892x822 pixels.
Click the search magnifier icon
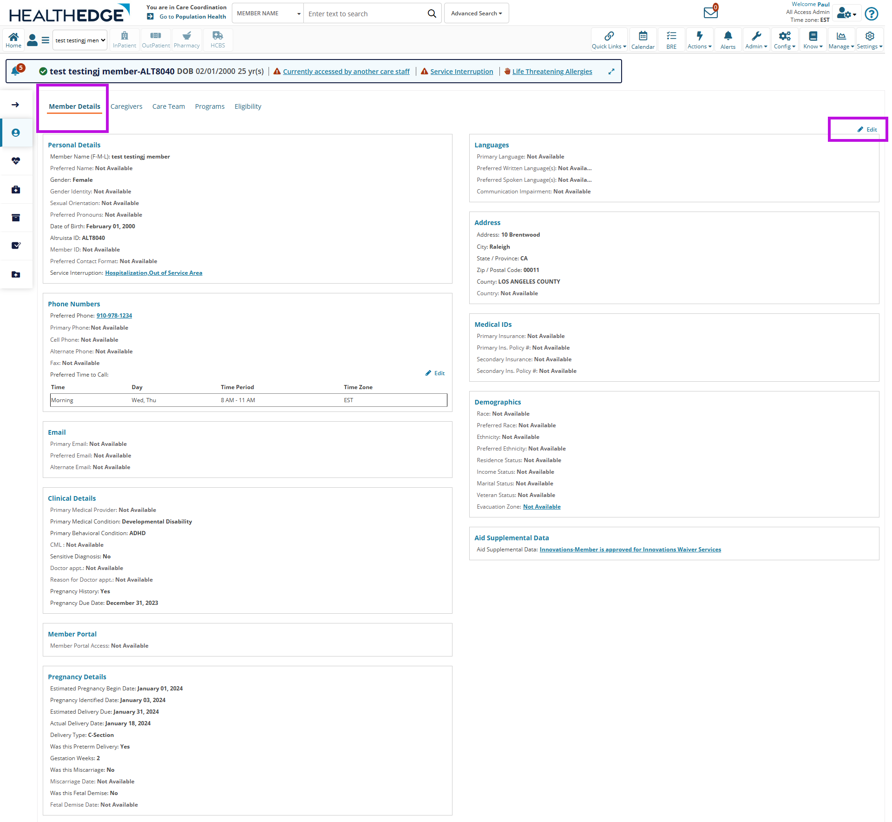[432, 13]
